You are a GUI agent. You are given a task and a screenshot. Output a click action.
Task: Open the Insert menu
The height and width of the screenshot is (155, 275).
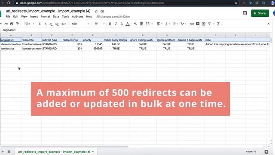(x=34, y=16)
